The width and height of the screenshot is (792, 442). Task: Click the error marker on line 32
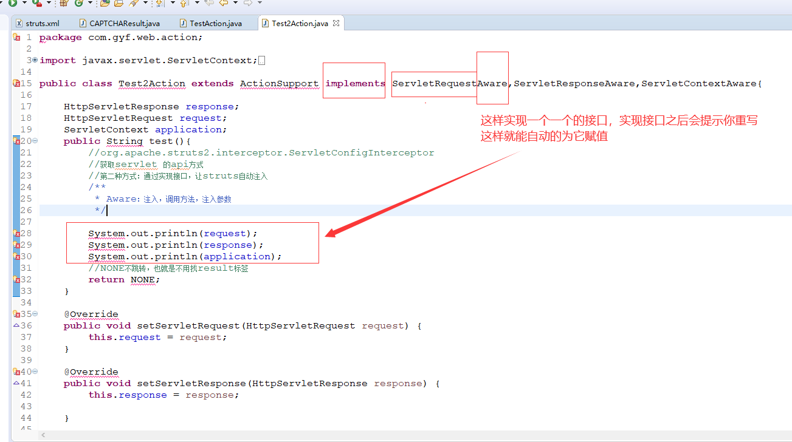[x=17, y=280]
